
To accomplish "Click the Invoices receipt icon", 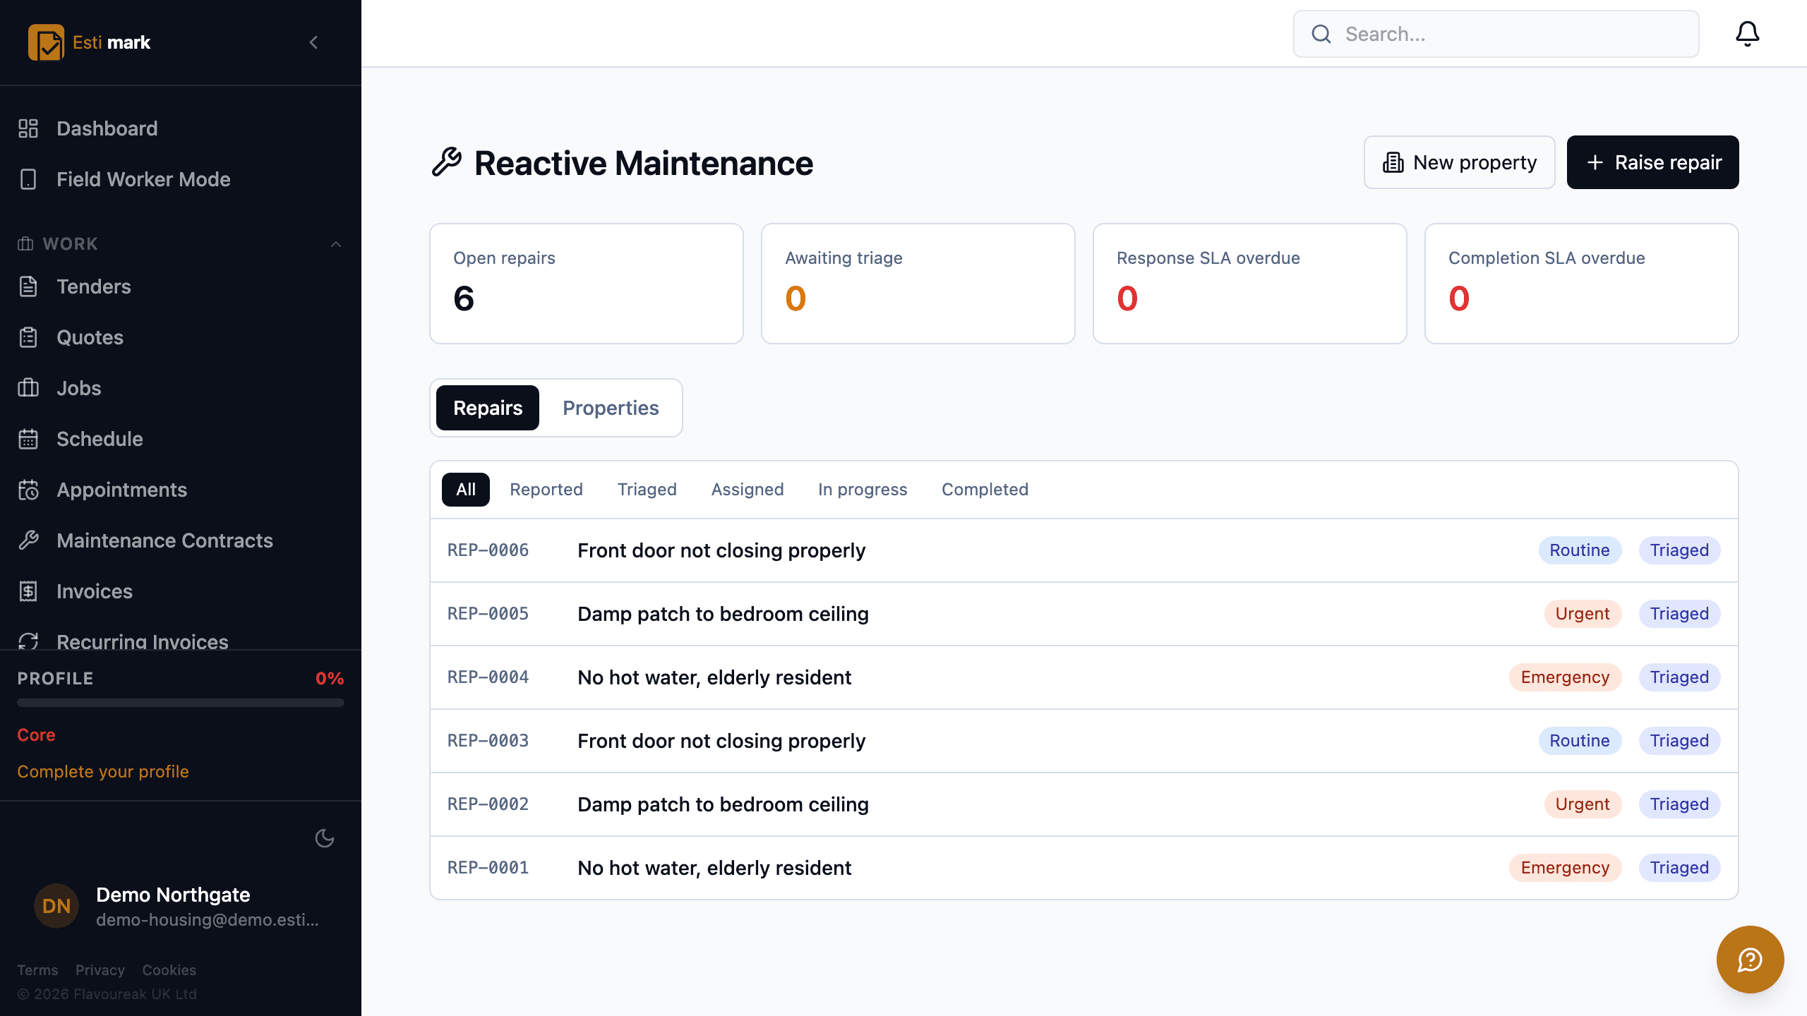I will coord(28,591).
